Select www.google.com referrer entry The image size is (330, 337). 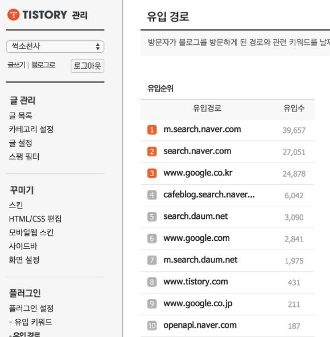coord(197,238)
